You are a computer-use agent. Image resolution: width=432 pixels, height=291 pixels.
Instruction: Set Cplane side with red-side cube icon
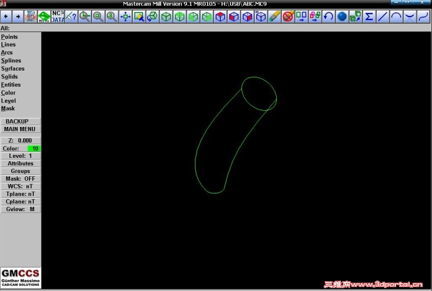pyautogui.click(x=247, y=17)
